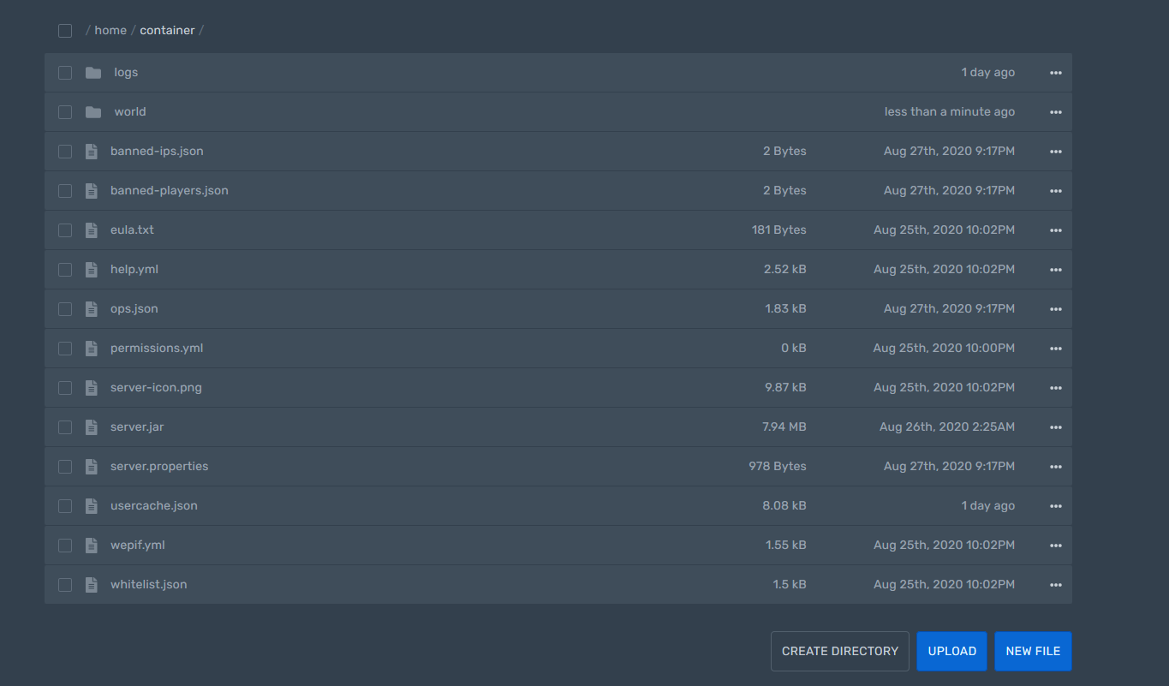The height and width of the screenshot is (686, 1169).
Task: Click the file icon next to server.jar
Action: click(91, 427)
